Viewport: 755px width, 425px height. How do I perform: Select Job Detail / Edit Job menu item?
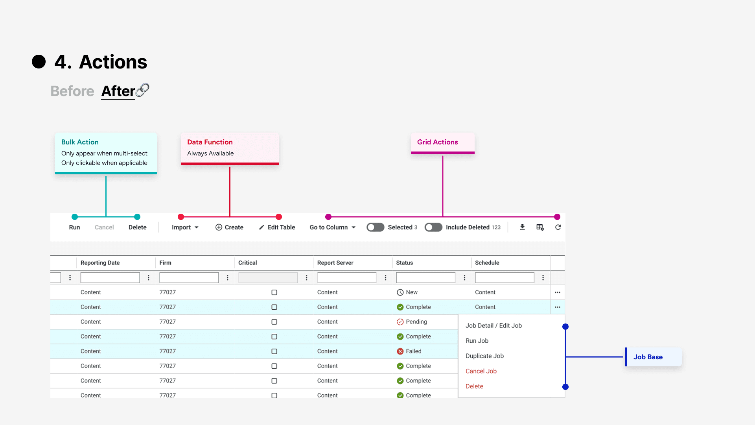coord(494,326)
